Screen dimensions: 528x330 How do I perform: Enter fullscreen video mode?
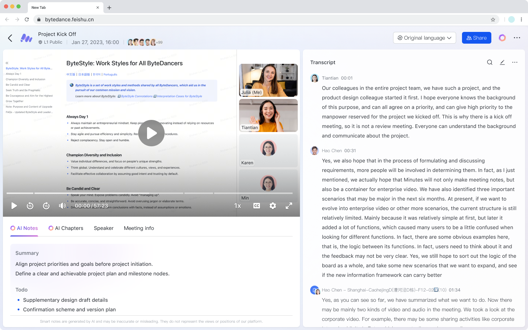tap(289, 206)
